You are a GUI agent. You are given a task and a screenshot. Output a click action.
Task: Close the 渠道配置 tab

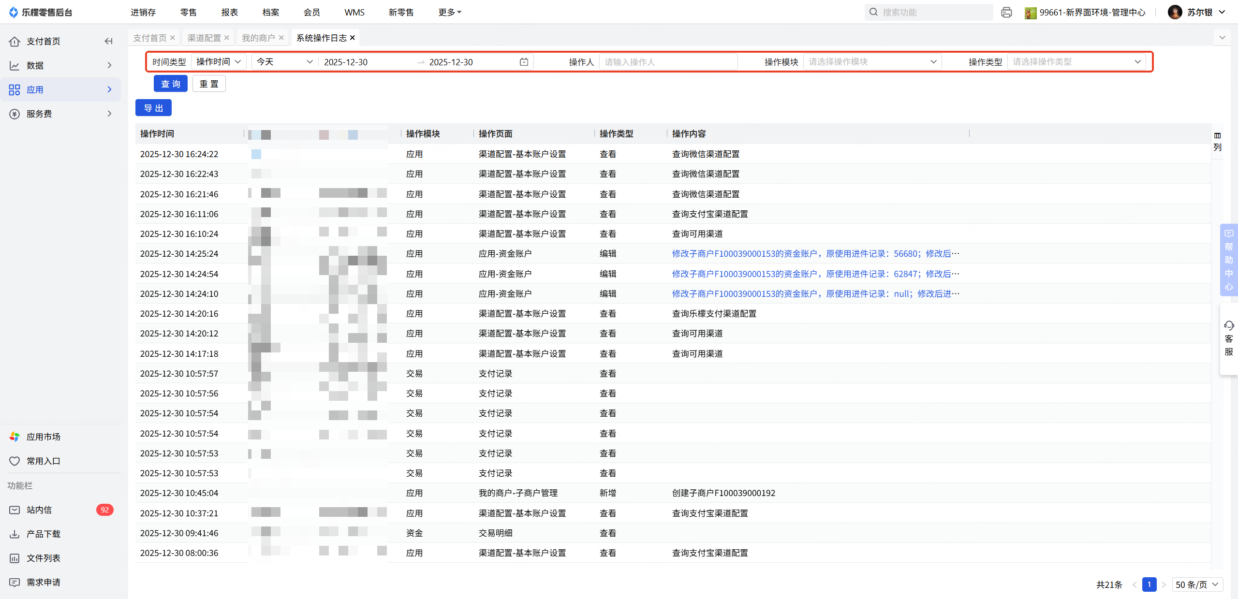[227, 38]
